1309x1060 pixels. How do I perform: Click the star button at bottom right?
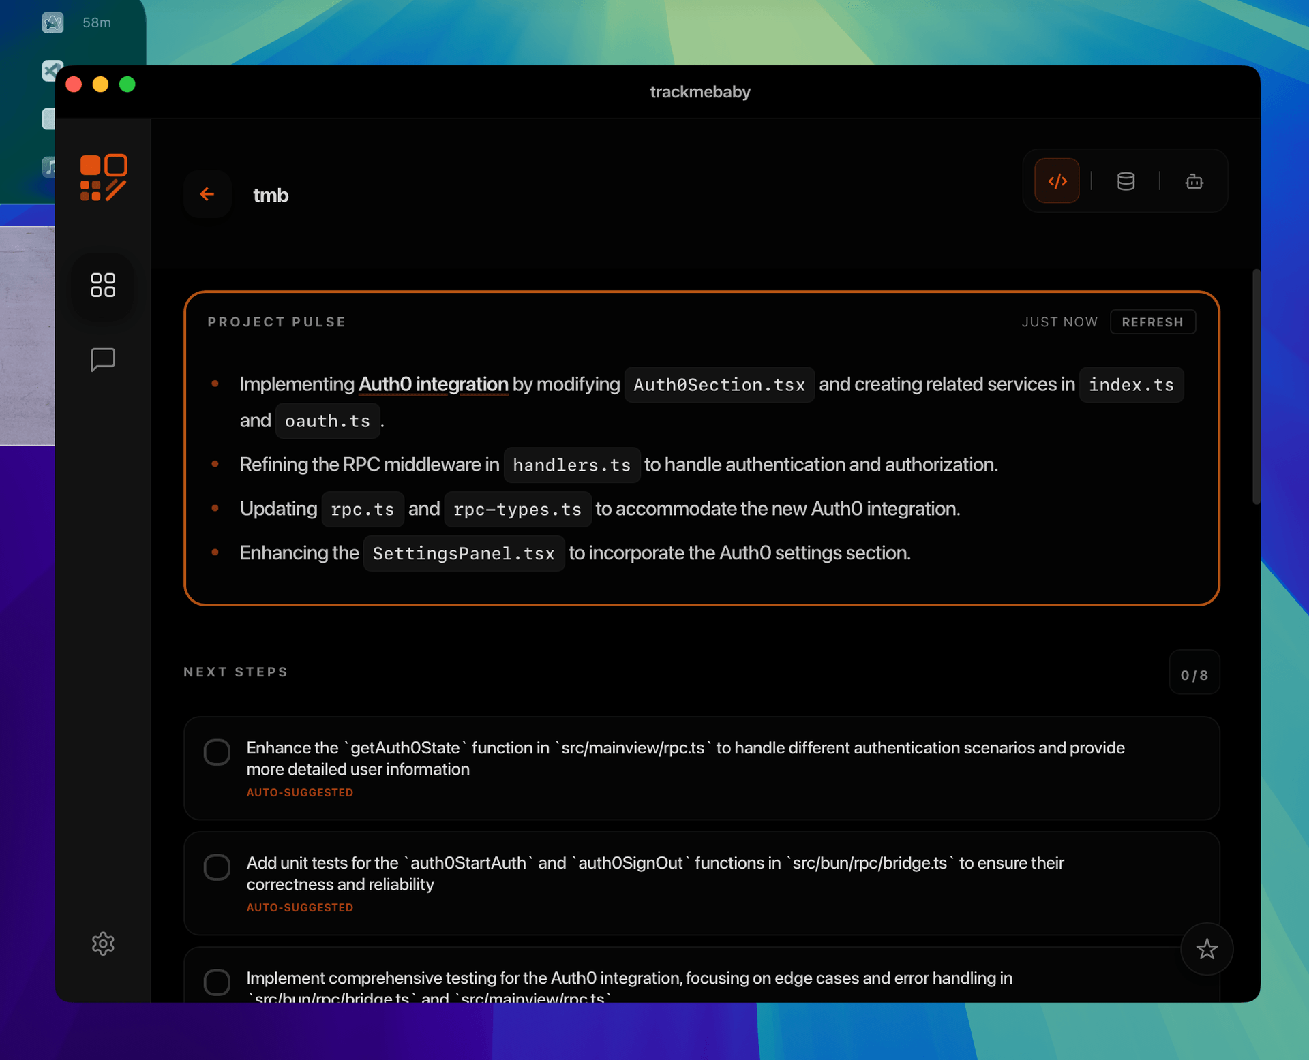point(1206,949)
